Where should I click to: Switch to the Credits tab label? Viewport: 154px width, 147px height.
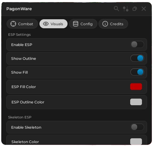coord(117,24)
